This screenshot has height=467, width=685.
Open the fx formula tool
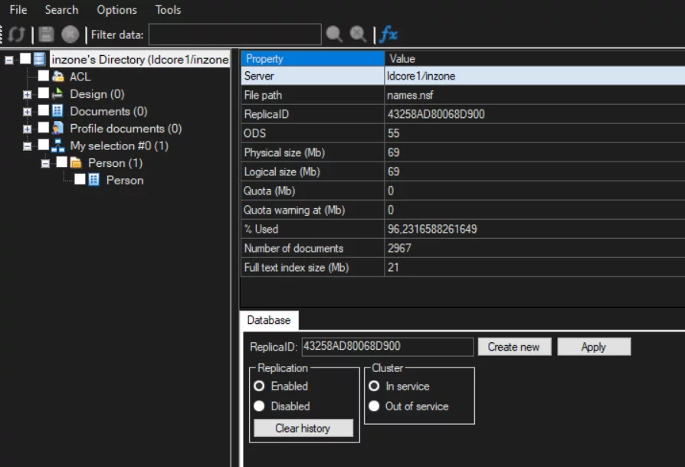388,34
